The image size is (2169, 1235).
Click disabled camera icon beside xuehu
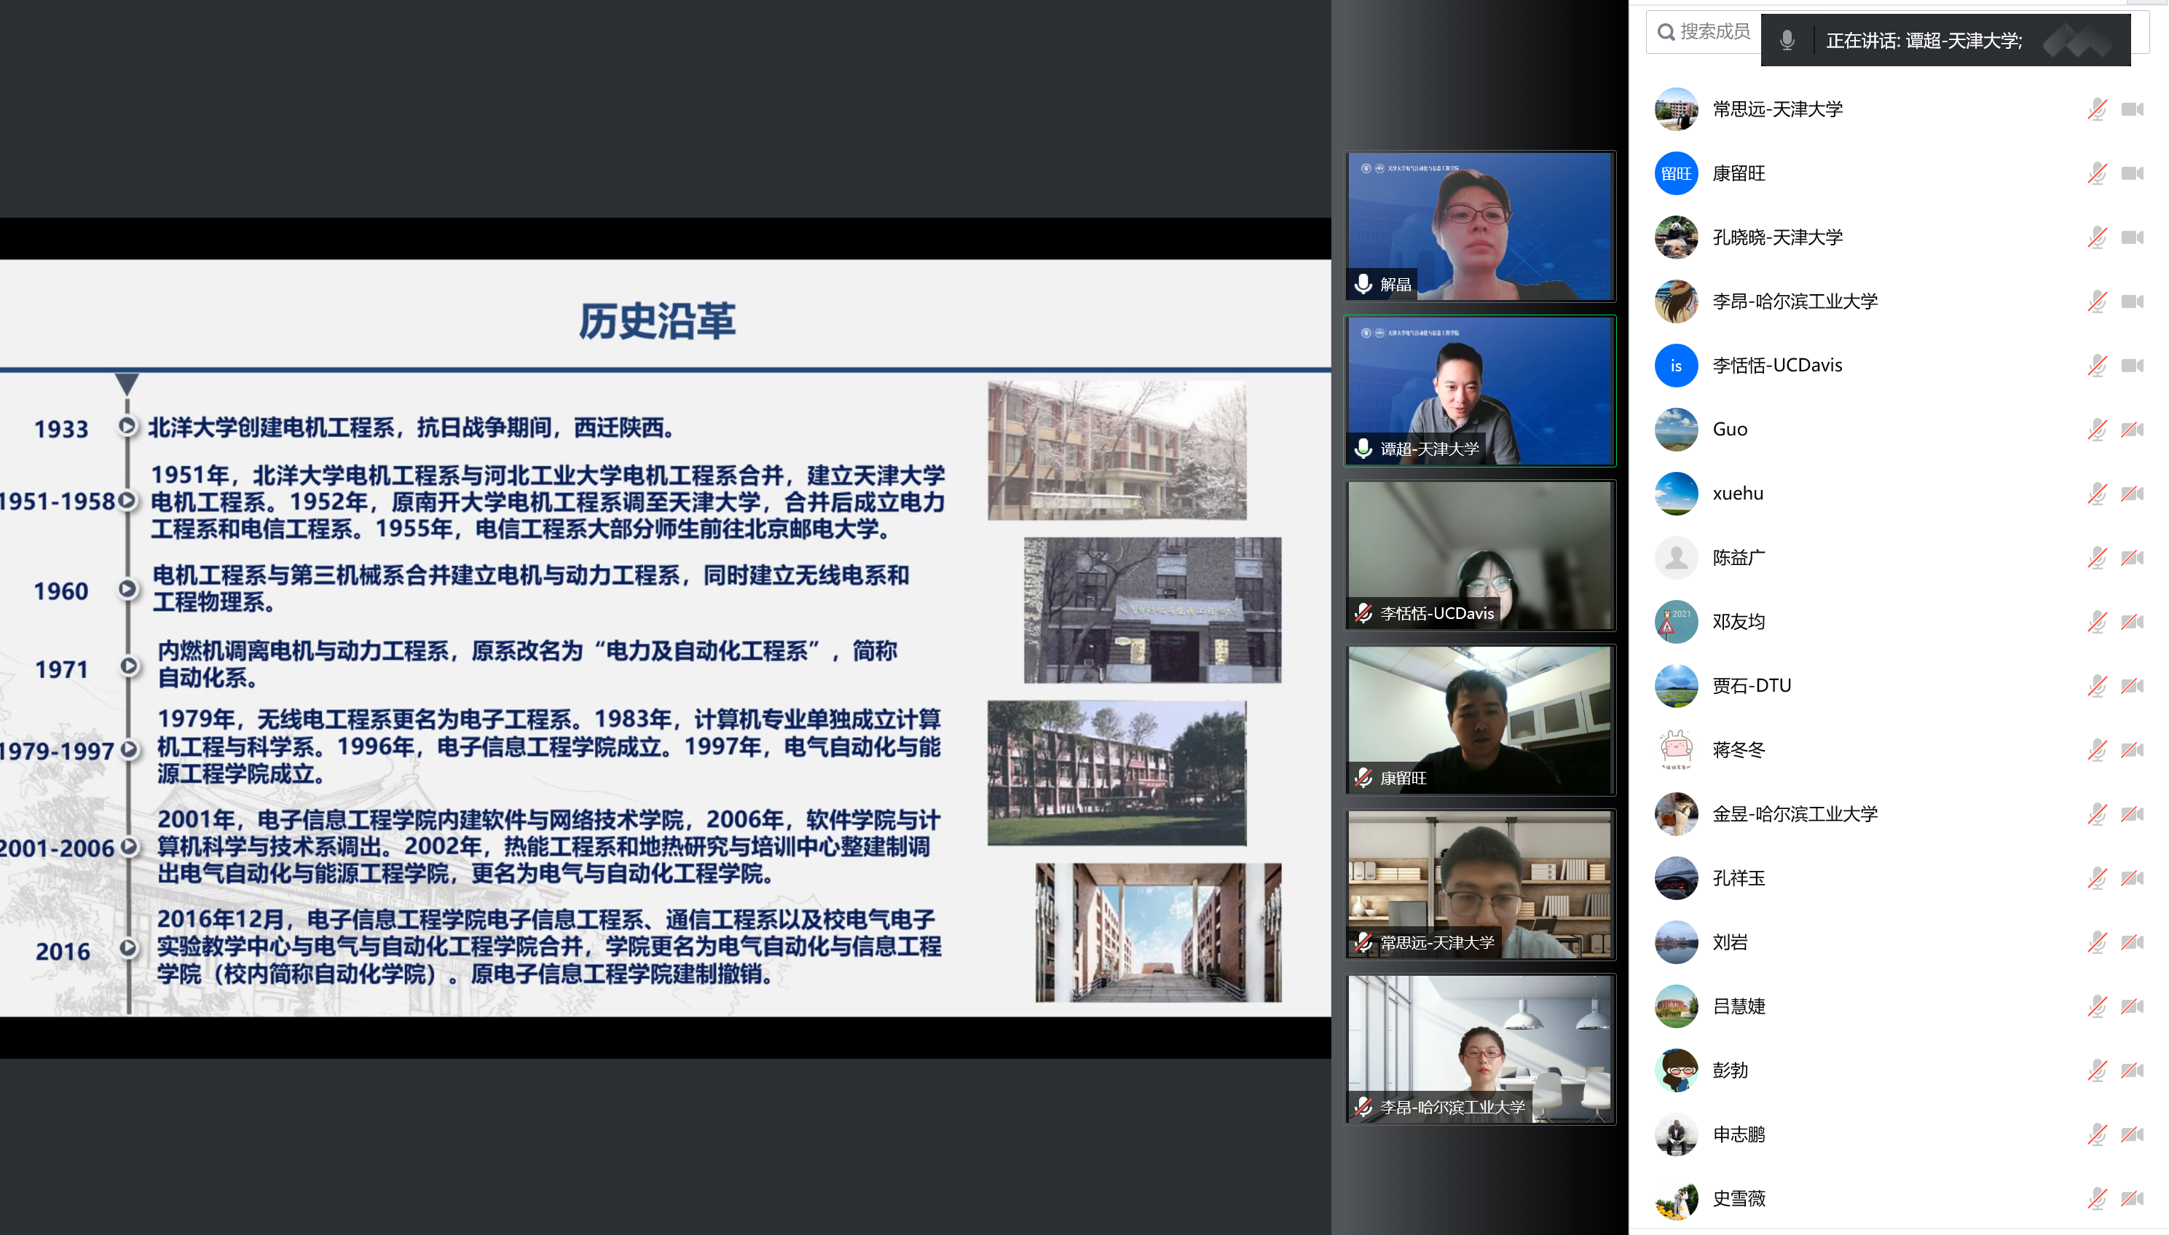click(2132, 494)
